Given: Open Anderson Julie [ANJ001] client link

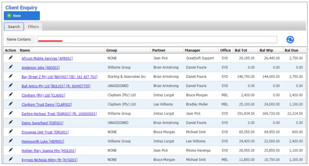Looking at the screenshot, I should pyautogui.click(x=40, y=68).
